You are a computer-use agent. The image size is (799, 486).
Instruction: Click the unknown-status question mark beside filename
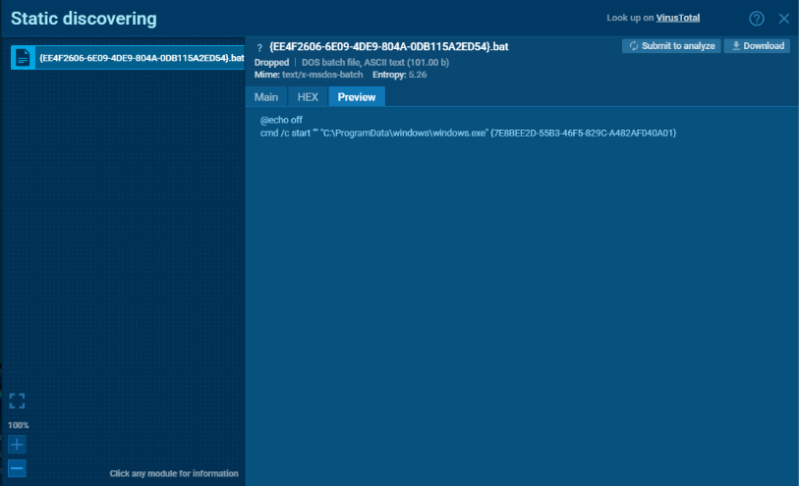point(259,46)
